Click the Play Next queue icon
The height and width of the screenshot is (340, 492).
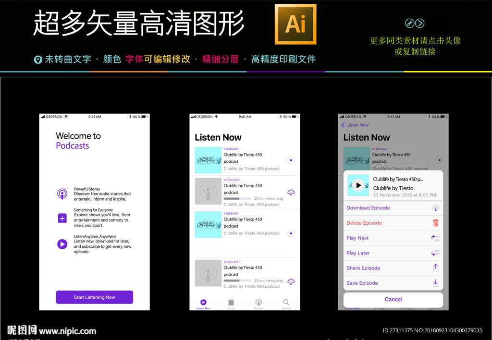[x=436, y=238]
